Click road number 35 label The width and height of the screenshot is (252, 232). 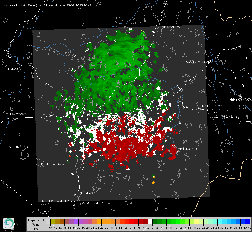click(3, 182)
